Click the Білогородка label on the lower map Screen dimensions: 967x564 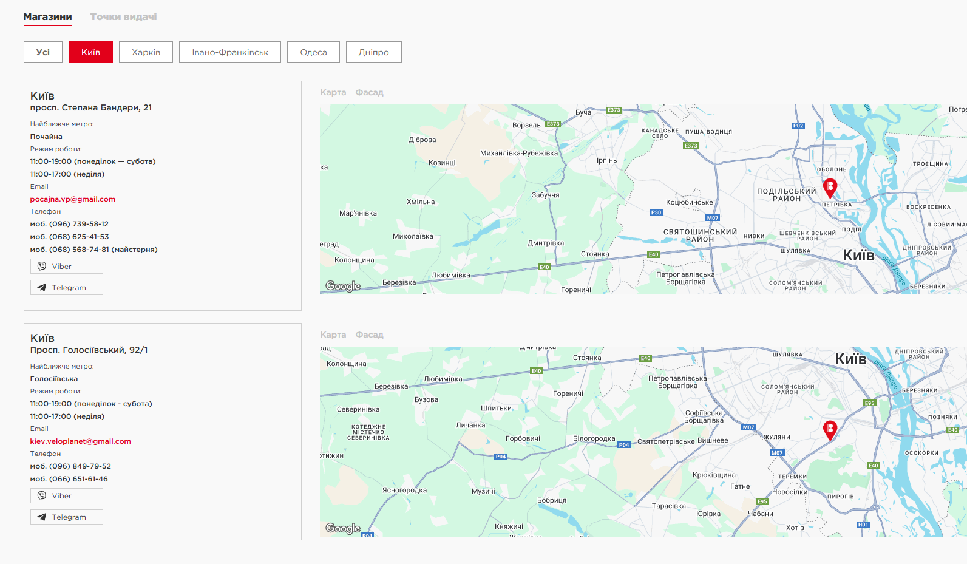click(x=594, y=438)
